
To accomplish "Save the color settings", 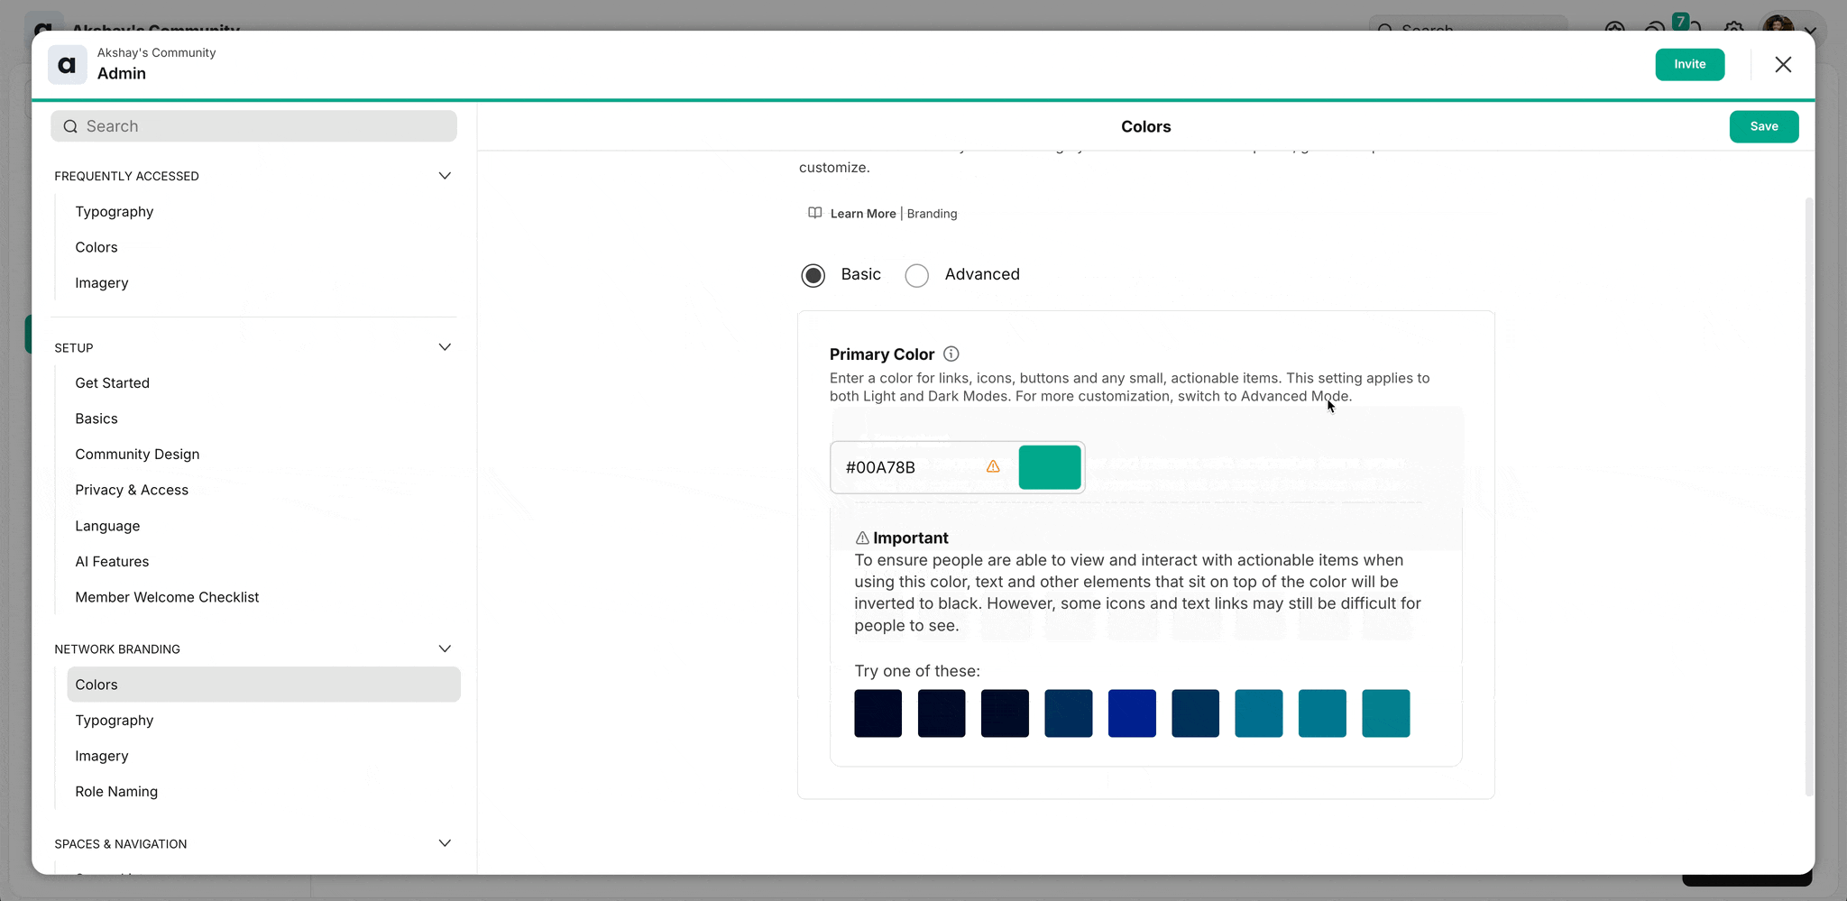I will [1763, 126].
